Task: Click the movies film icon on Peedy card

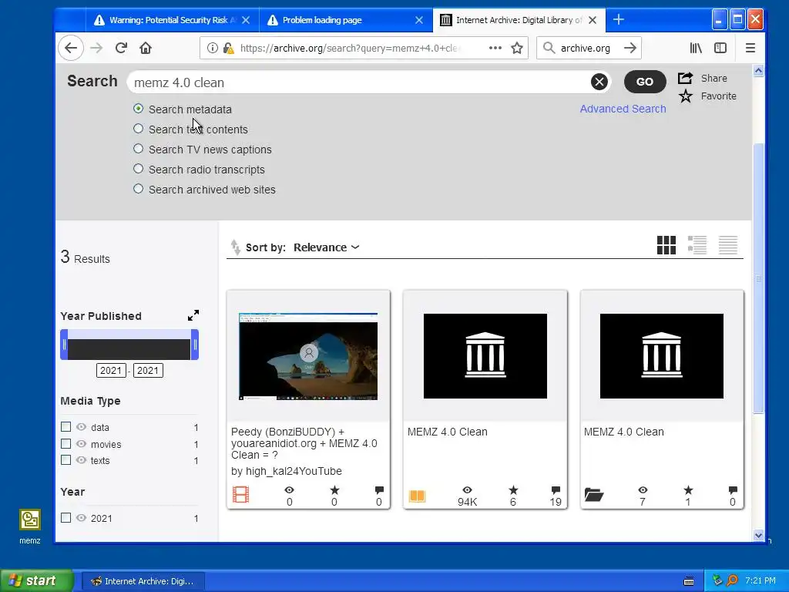Action: pos(240,494)
